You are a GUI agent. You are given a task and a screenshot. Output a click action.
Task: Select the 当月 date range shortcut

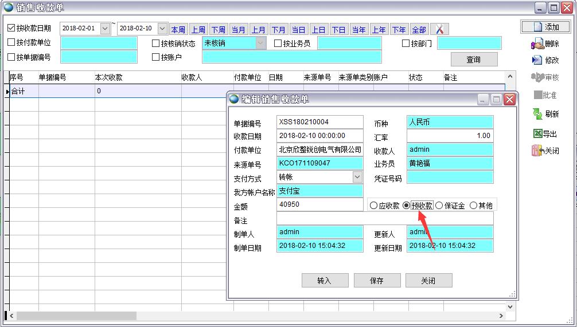pos(238,30)
